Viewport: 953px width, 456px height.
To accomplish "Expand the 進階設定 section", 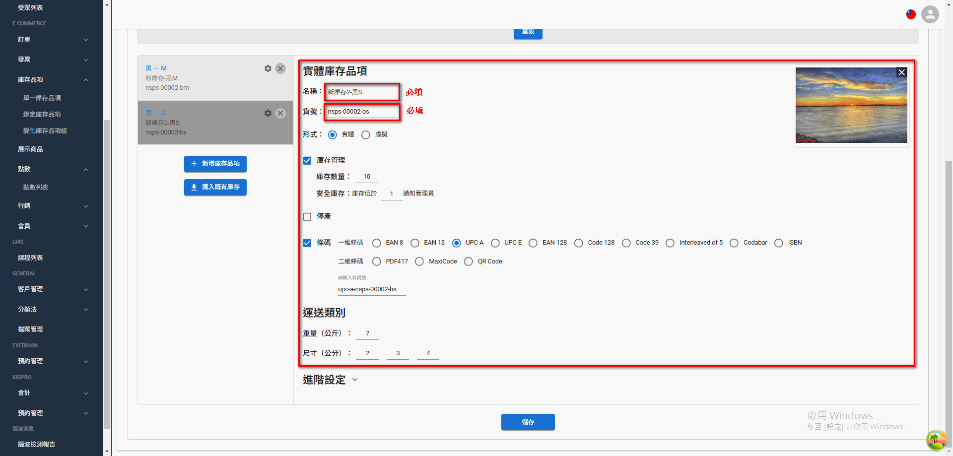I will [331, 380].
